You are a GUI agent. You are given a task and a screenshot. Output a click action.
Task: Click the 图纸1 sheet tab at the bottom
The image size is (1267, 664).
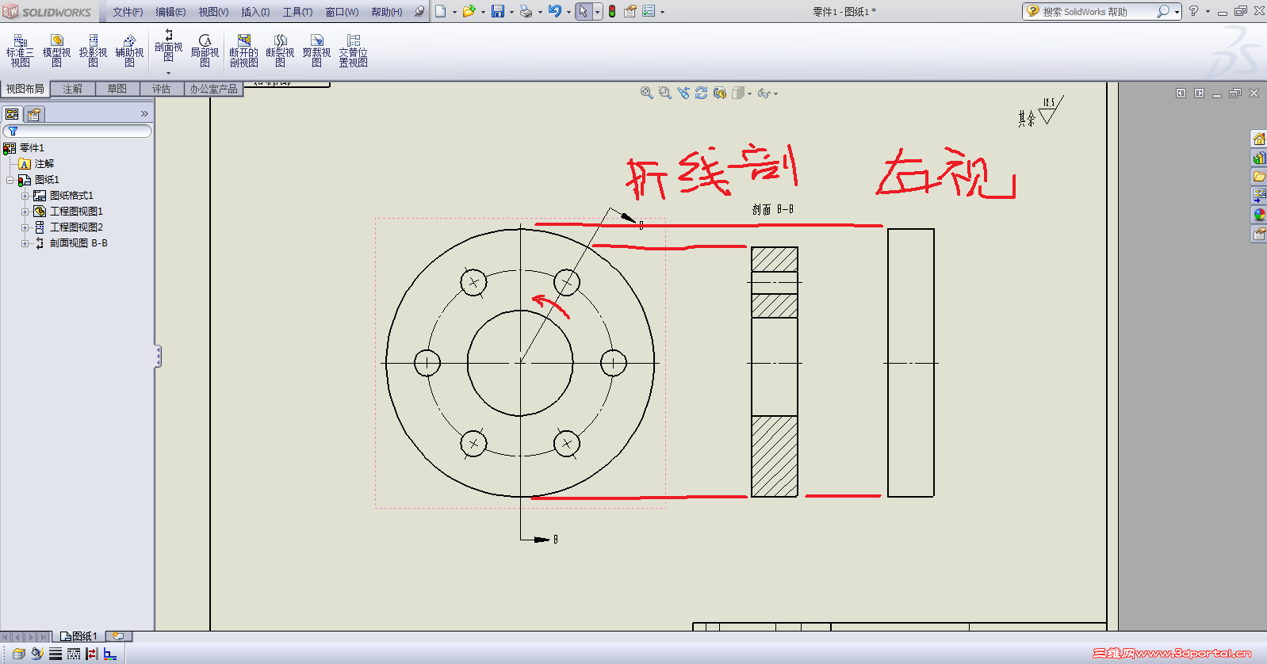(78, 636)
